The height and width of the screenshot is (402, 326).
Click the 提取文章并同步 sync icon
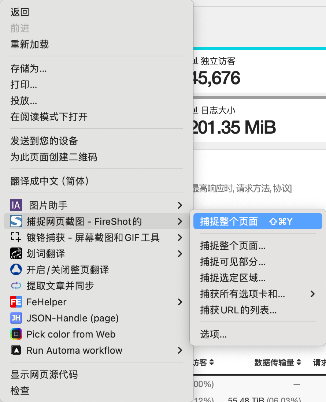point(16,286)
